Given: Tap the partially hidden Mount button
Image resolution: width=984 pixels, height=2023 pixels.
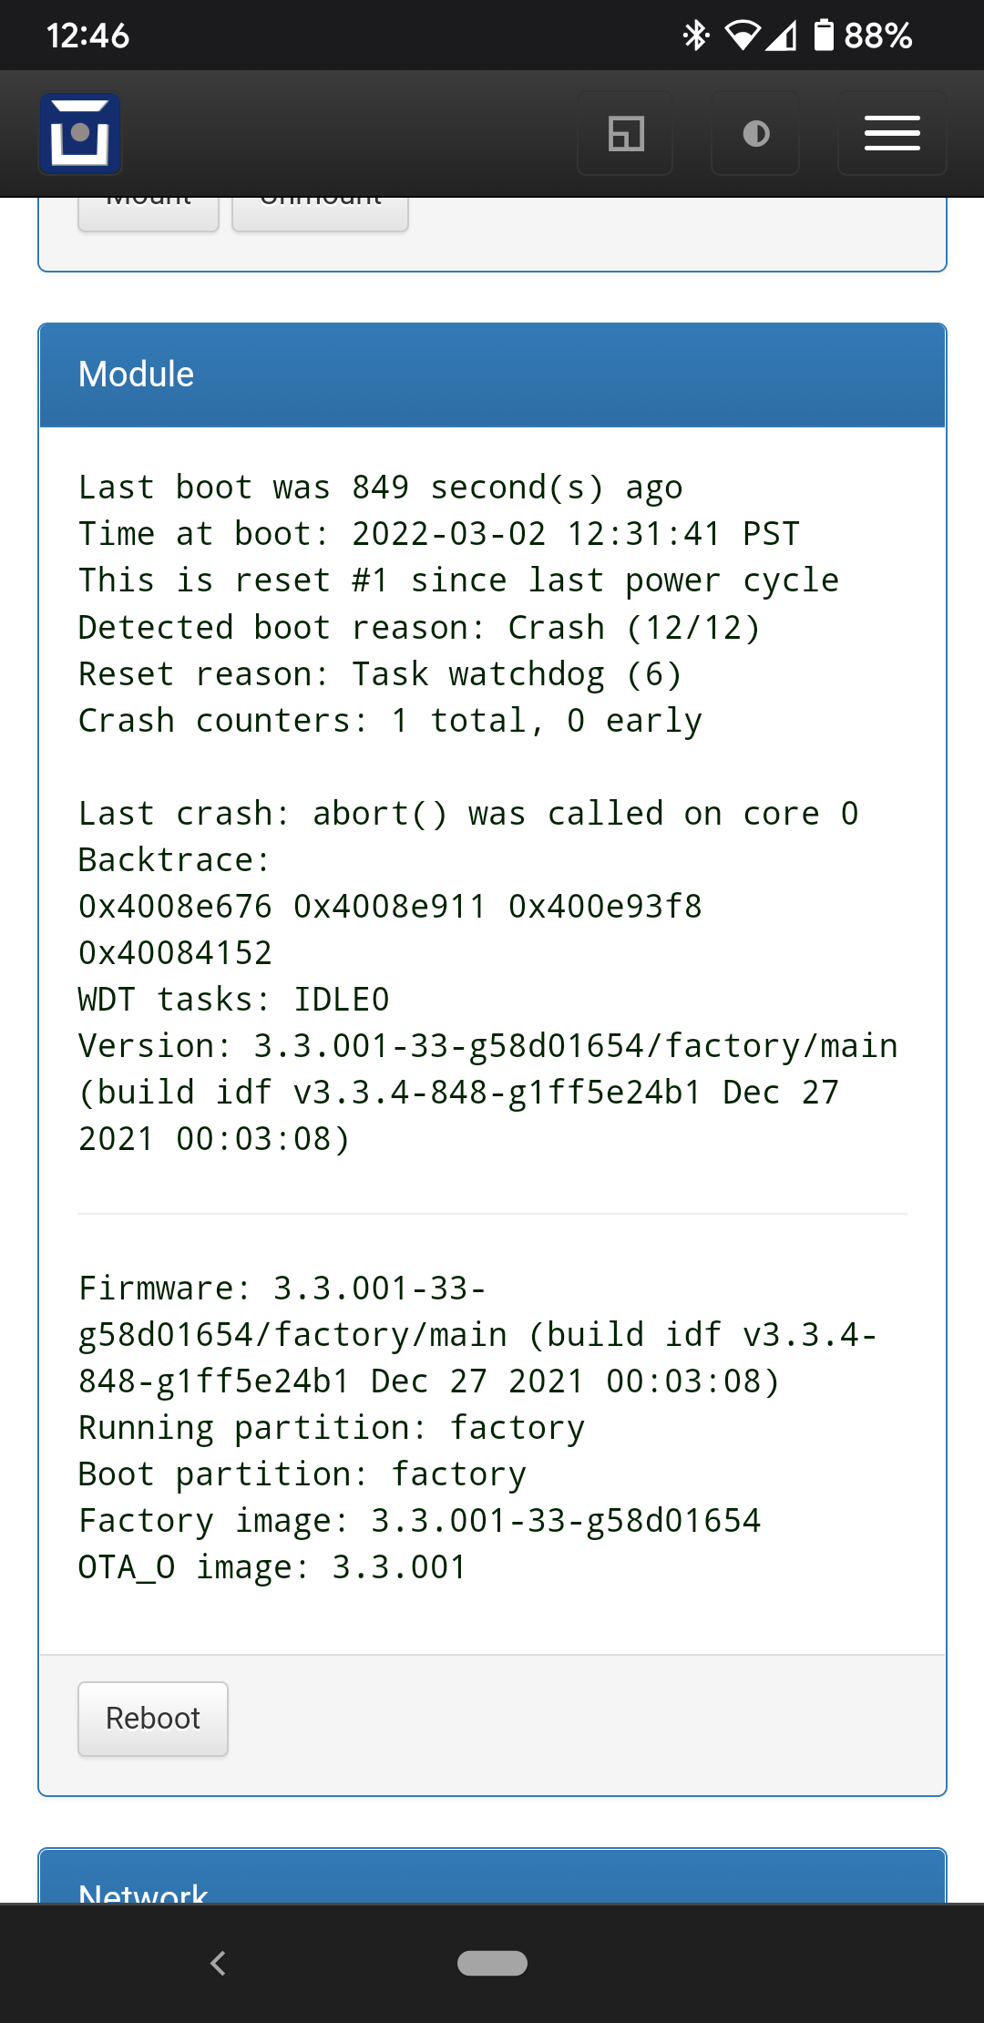Looking at the screenshot, I should click(x=149, y=213).
